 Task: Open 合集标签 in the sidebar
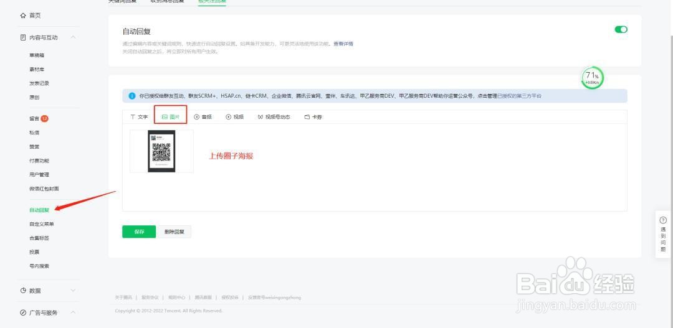click(x=39, y=238)
